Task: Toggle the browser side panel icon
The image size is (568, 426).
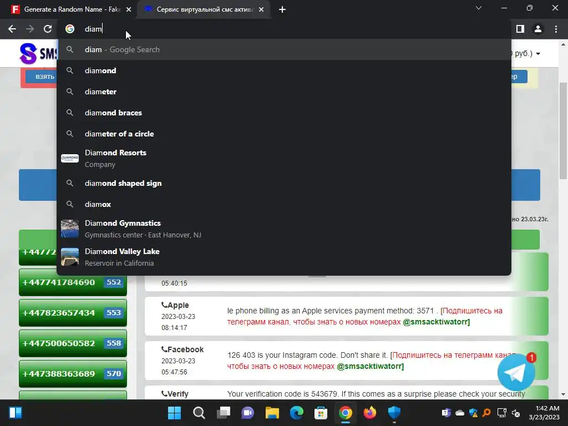Action: (x=520, y=29)
